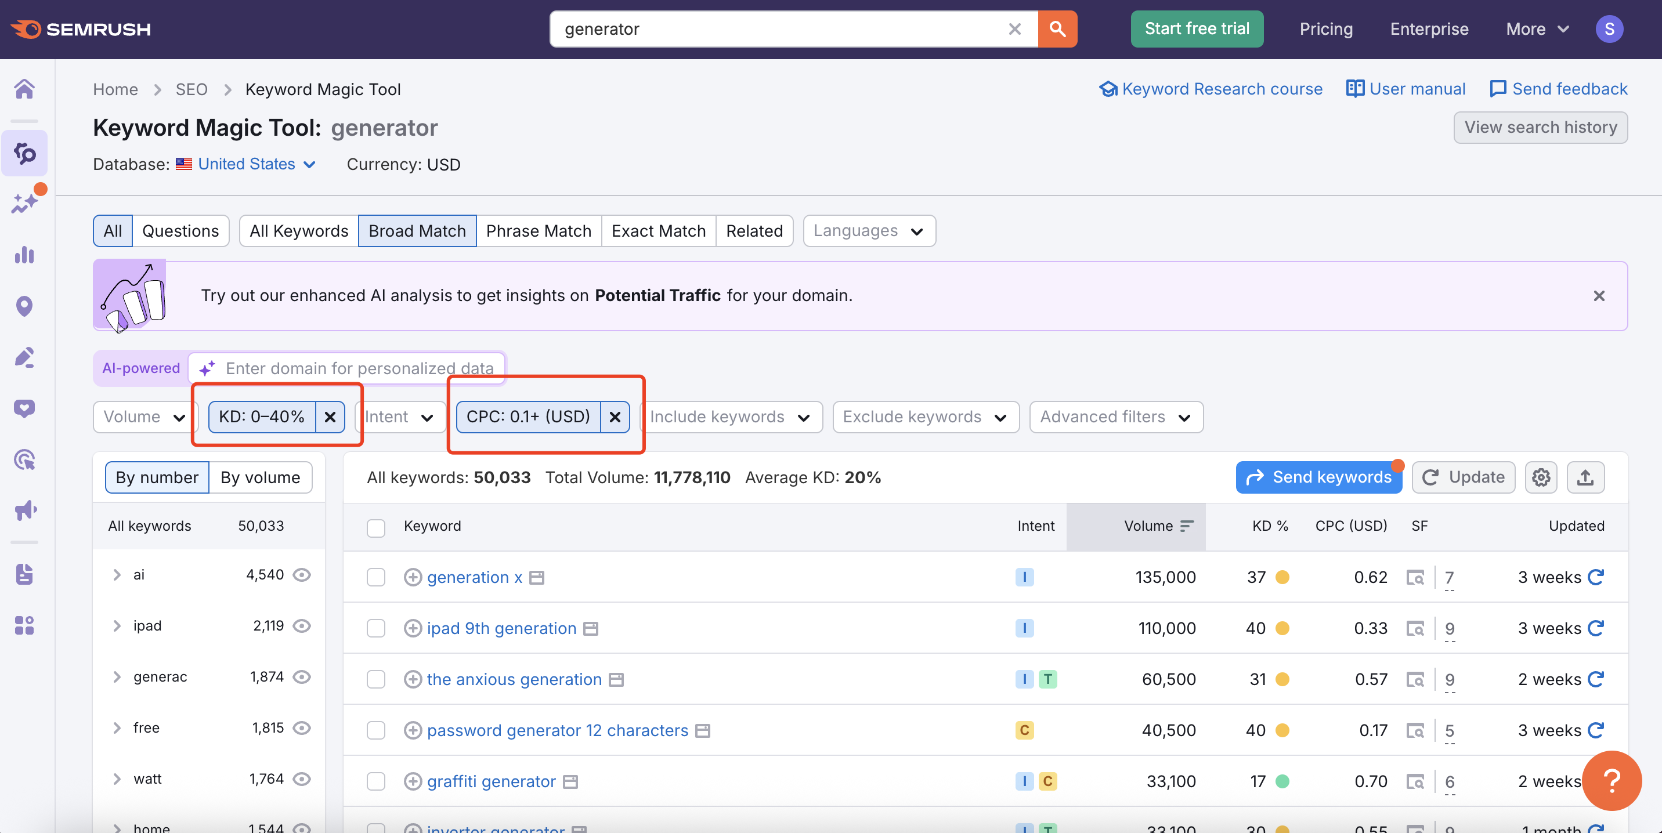
Task: Tick the select-all keywords checkbox
Action: [376, 527]
